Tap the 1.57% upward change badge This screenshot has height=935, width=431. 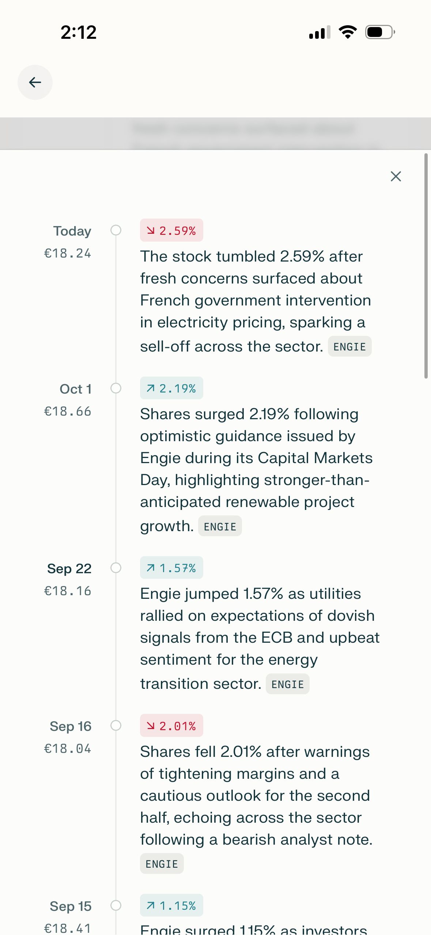(171, 568)
